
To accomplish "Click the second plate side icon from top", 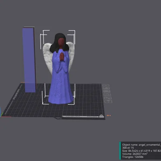I will click(x=107, y=88).
